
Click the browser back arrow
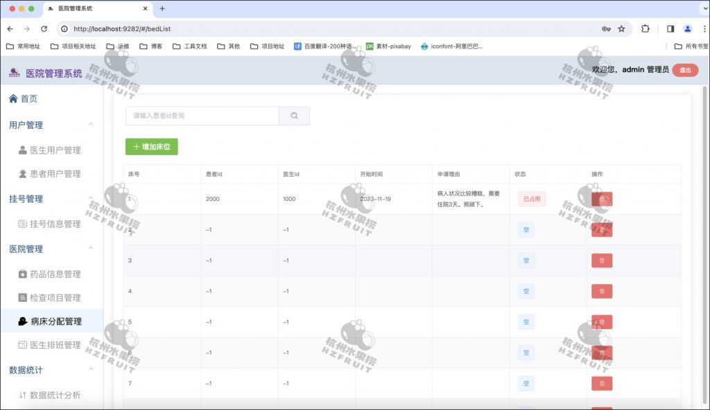coord(10,29)
